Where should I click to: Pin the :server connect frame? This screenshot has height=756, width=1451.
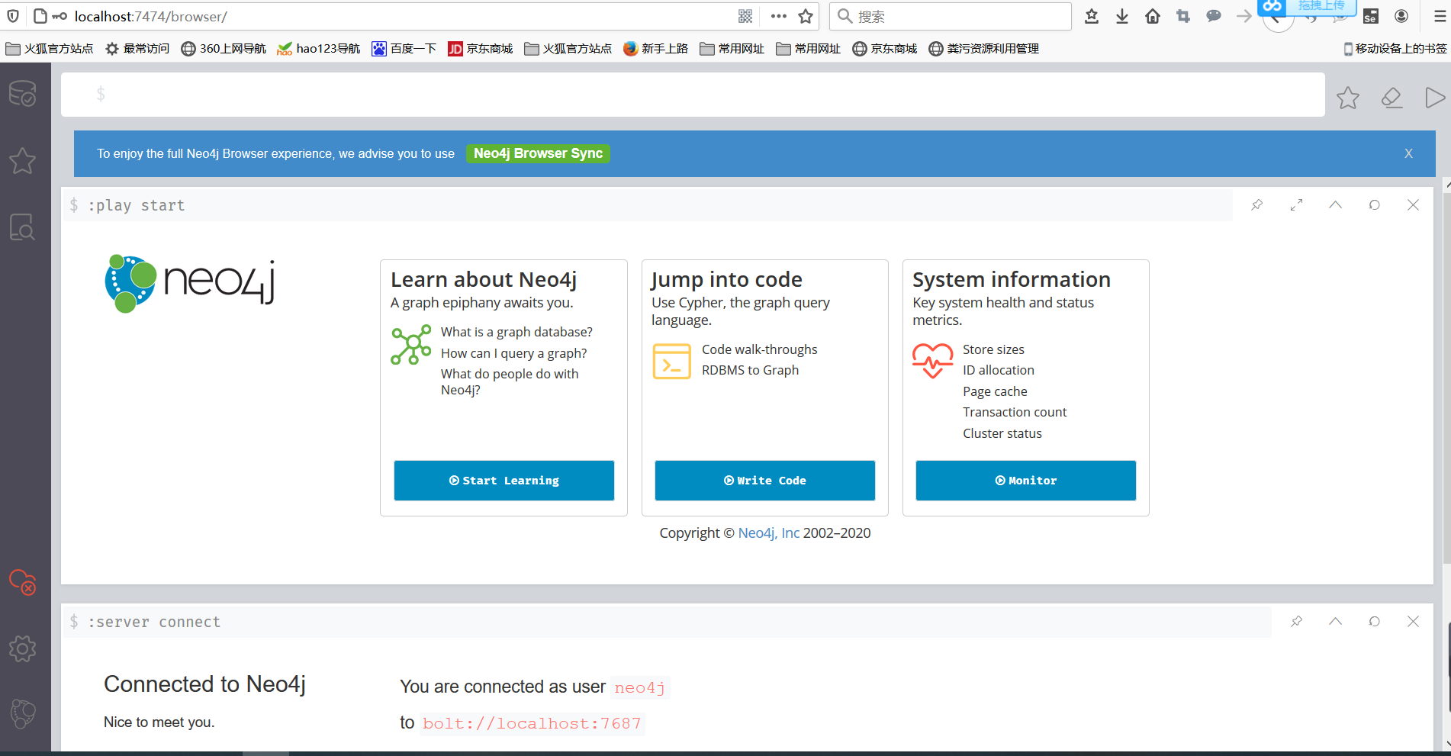(1296, 621)
